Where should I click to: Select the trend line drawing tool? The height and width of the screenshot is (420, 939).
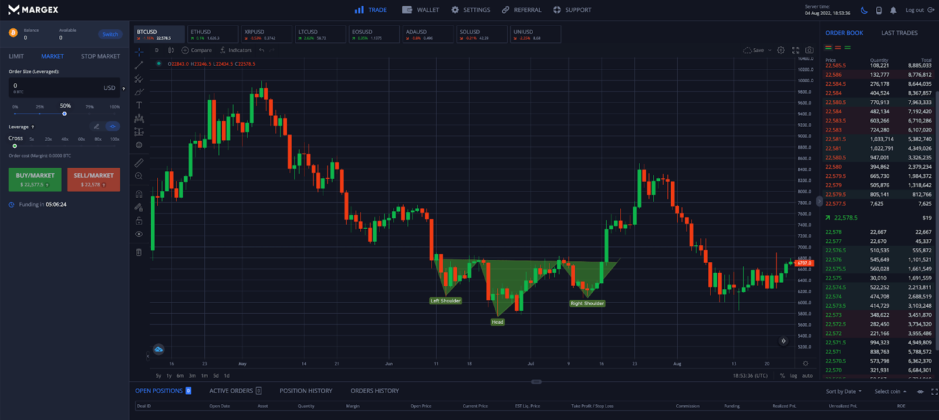click(139, 65)
